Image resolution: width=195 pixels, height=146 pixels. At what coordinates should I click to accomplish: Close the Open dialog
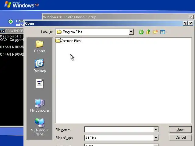[x=191, y=23]
